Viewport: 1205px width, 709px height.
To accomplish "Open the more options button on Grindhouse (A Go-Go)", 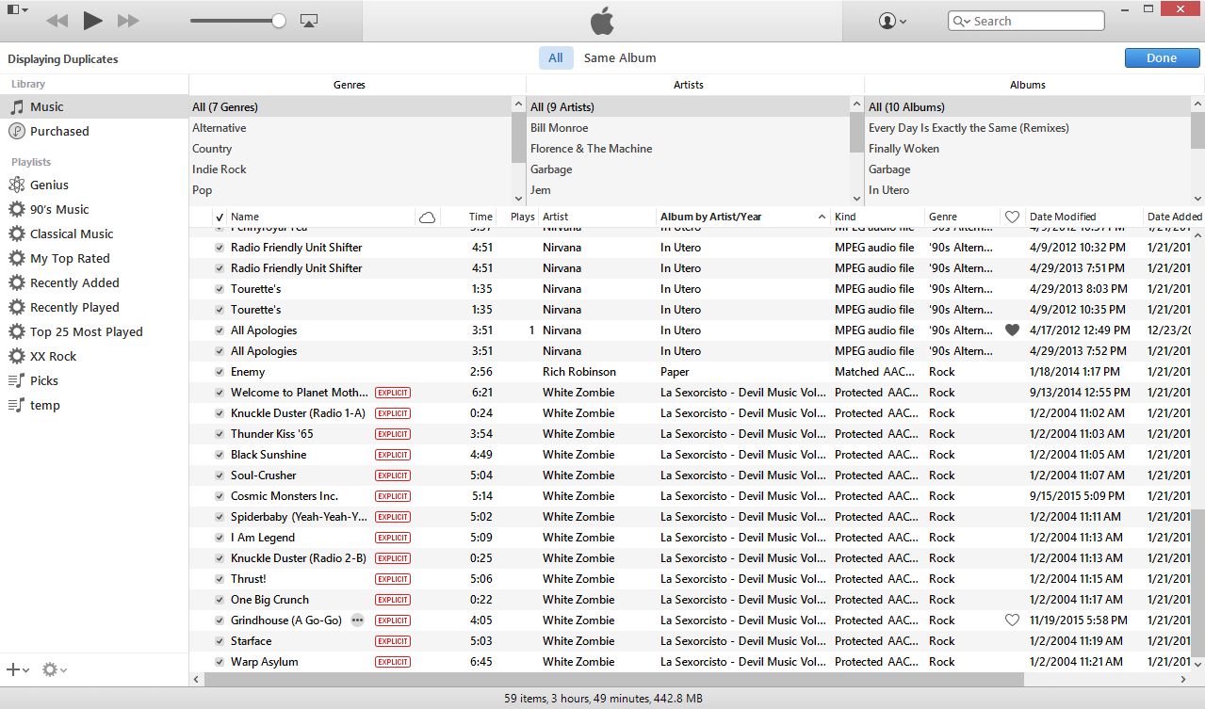I will coord(357,620).
